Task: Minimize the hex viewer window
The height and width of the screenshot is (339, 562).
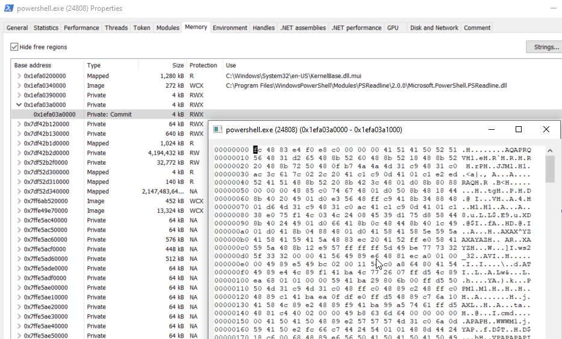Action: click(492, 129)
